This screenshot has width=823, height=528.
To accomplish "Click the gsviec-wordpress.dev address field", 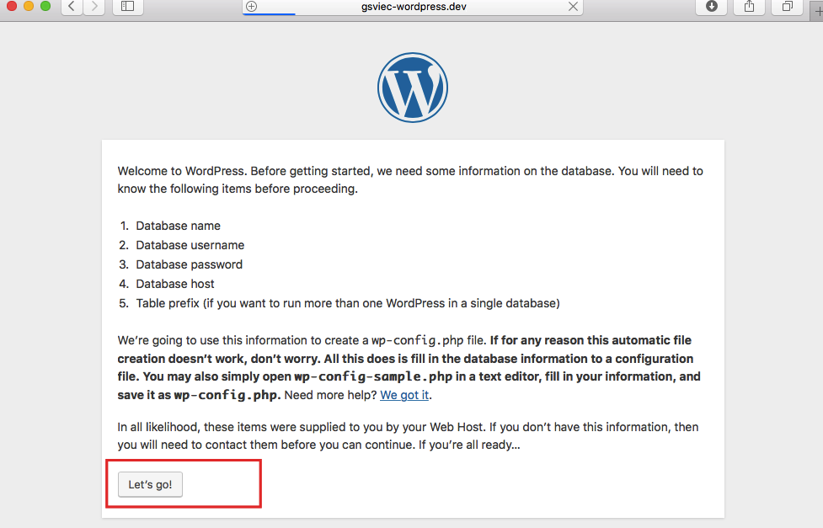I will [413, 7].
